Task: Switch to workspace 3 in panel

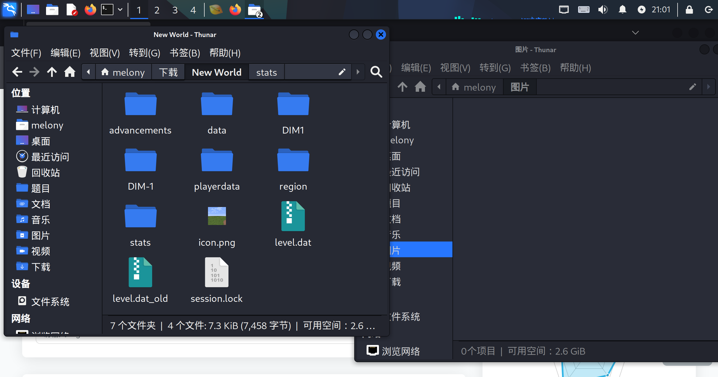Action: click(x=175, y=10)
